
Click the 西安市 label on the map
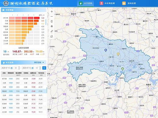pyautogui.click(x=74, y=14)
